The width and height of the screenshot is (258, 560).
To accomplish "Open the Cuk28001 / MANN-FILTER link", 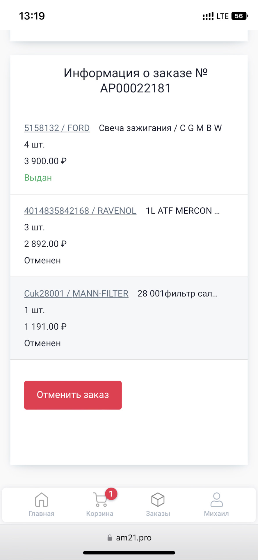I will pos(76,294).
